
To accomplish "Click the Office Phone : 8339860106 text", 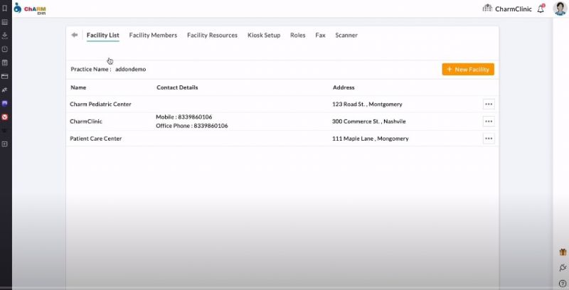I will tap(192, 126).
